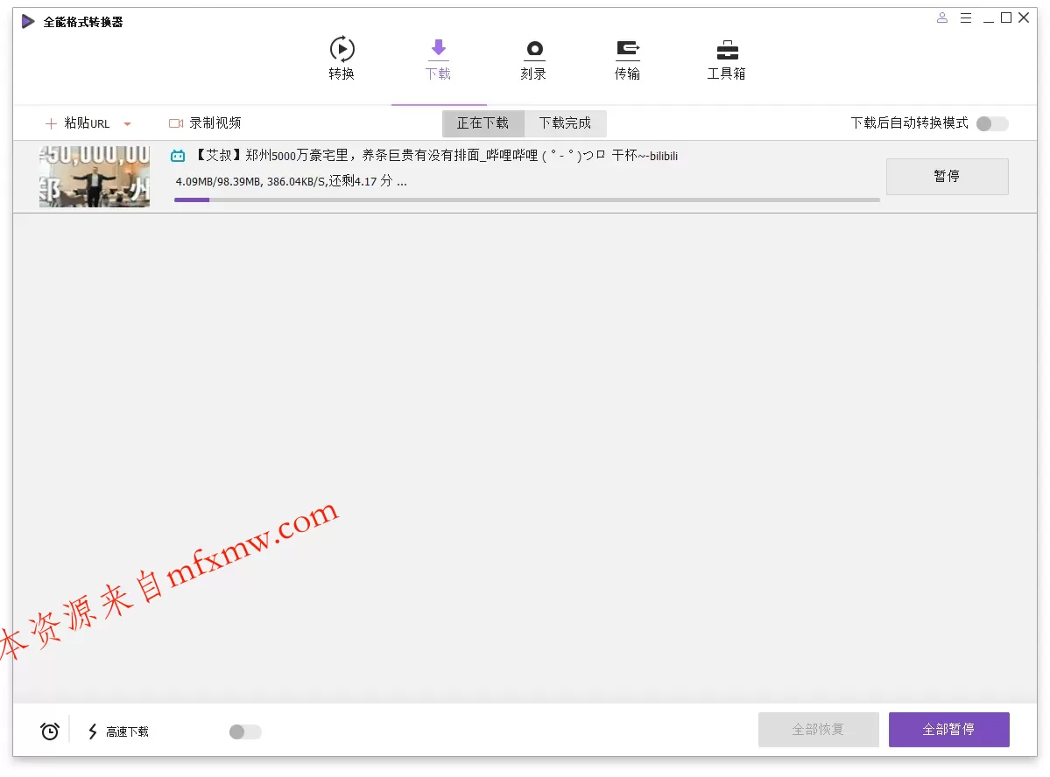This screenshot has height=777, width=1050.
Task: Click the 全部暂停 button
Action: (948, 729)
